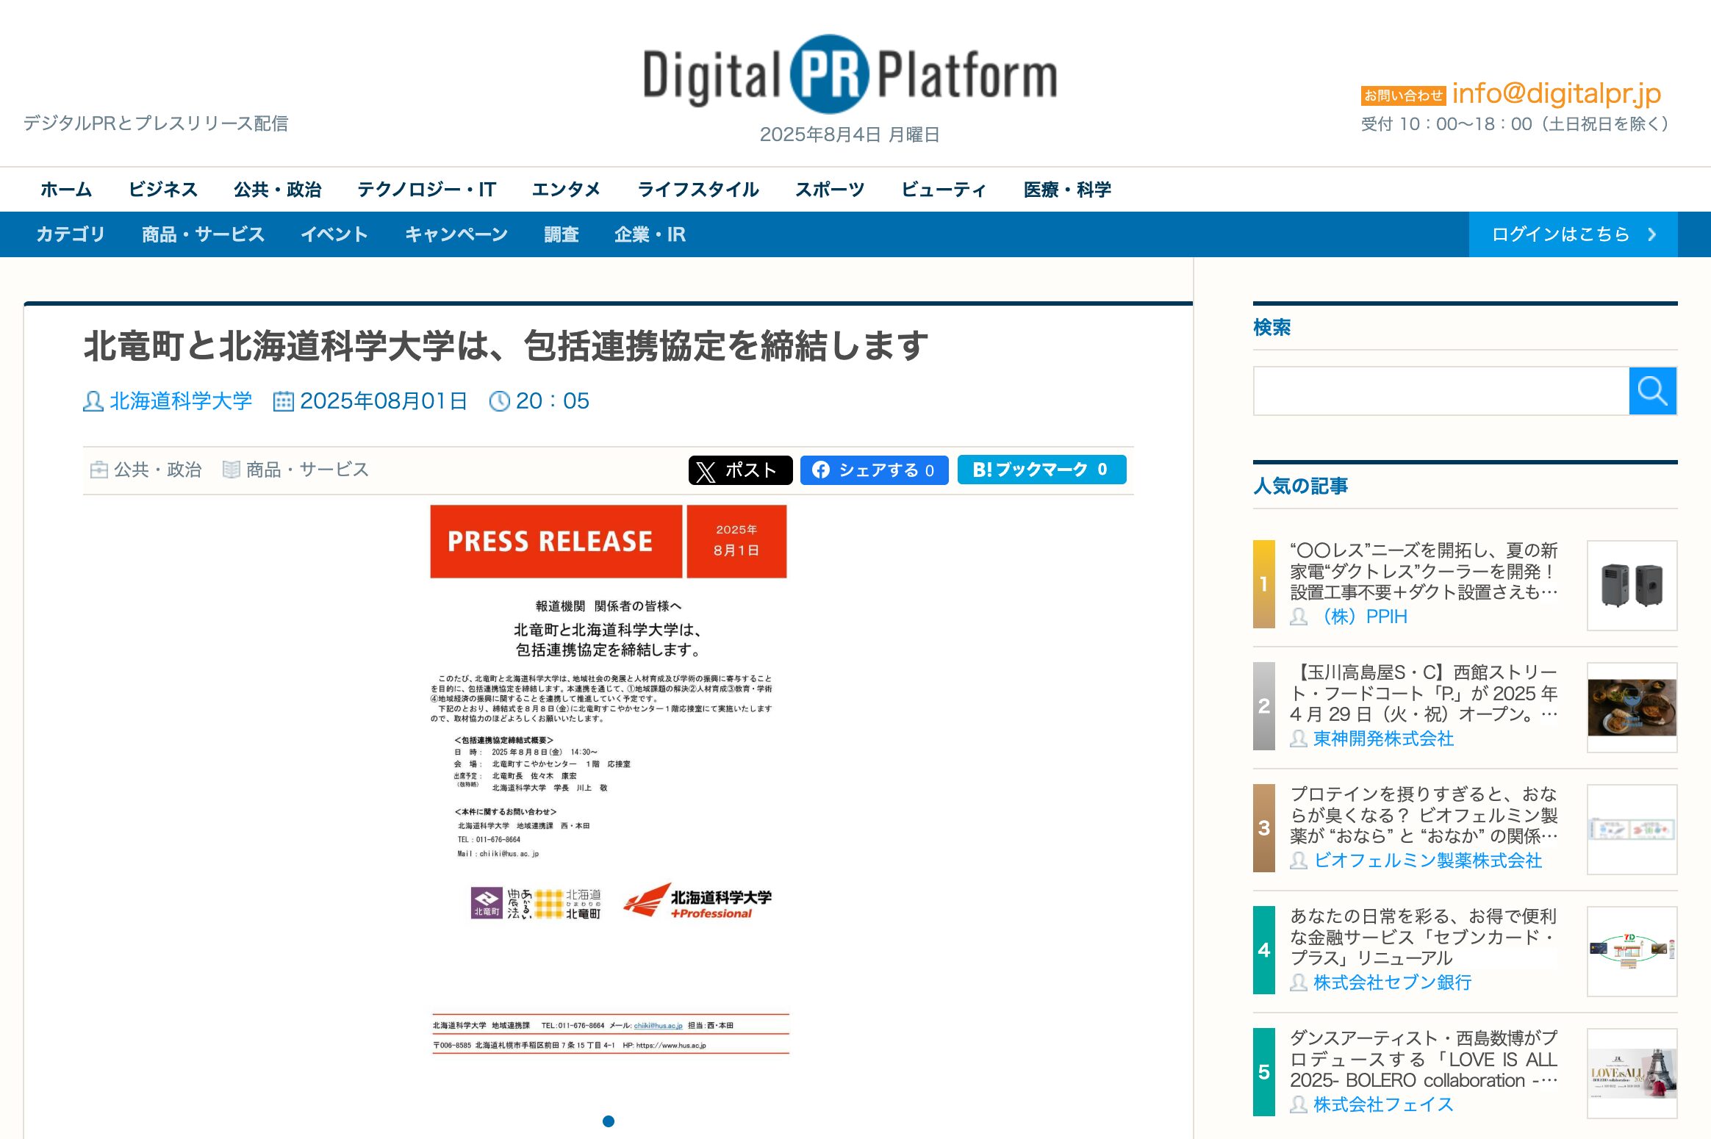The image size is (1711, 1139).
Task: Open the portable cooler article thumbnail
Action: (1632, 585)
